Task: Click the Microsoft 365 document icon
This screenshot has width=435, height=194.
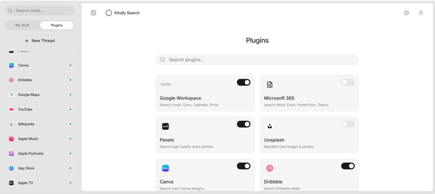Action: coord(270,85)
